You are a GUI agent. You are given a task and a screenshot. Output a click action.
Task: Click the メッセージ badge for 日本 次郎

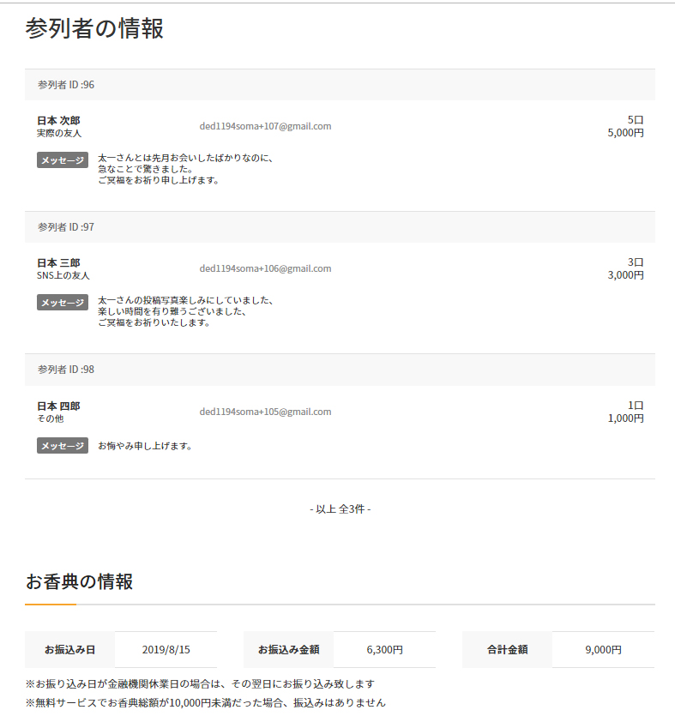[63, 160]
